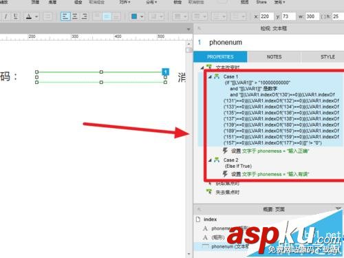The image size is (344, 258).
Task: Click the 失去焦点时 event icon
Action: point(209,191)
